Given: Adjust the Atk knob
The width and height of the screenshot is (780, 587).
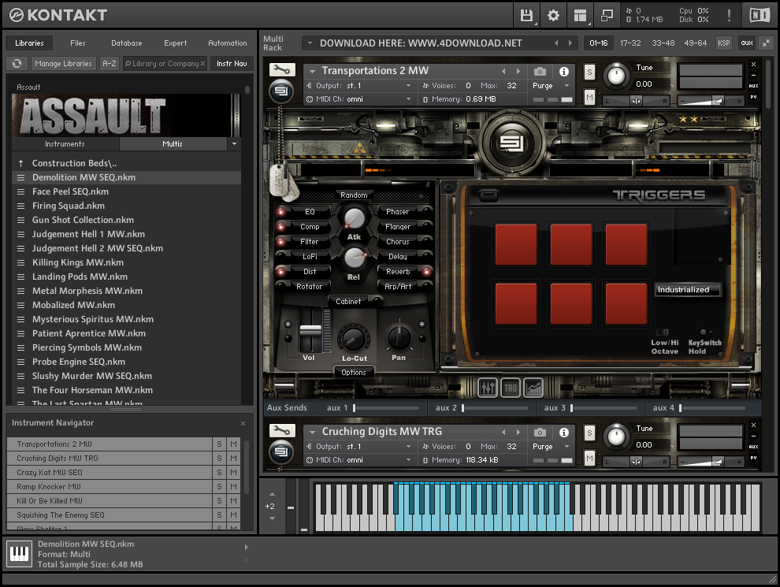Looking at the screenshot, I should 355,219.
